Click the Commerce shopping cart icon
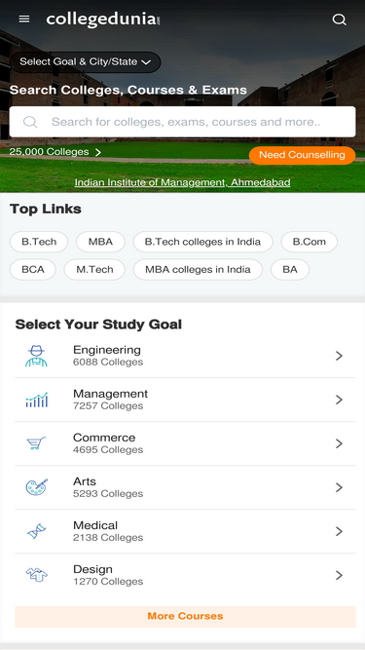365x650 pixels. [x=36, y=443]
